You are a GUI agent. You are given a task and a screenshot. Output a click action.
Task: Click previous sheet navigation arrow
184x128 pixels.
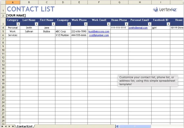click(x=6, y=126)
